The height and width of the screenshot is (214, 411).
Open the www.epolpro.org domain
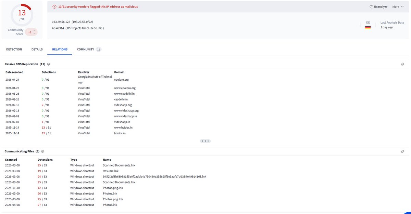[x=125, y=88]
